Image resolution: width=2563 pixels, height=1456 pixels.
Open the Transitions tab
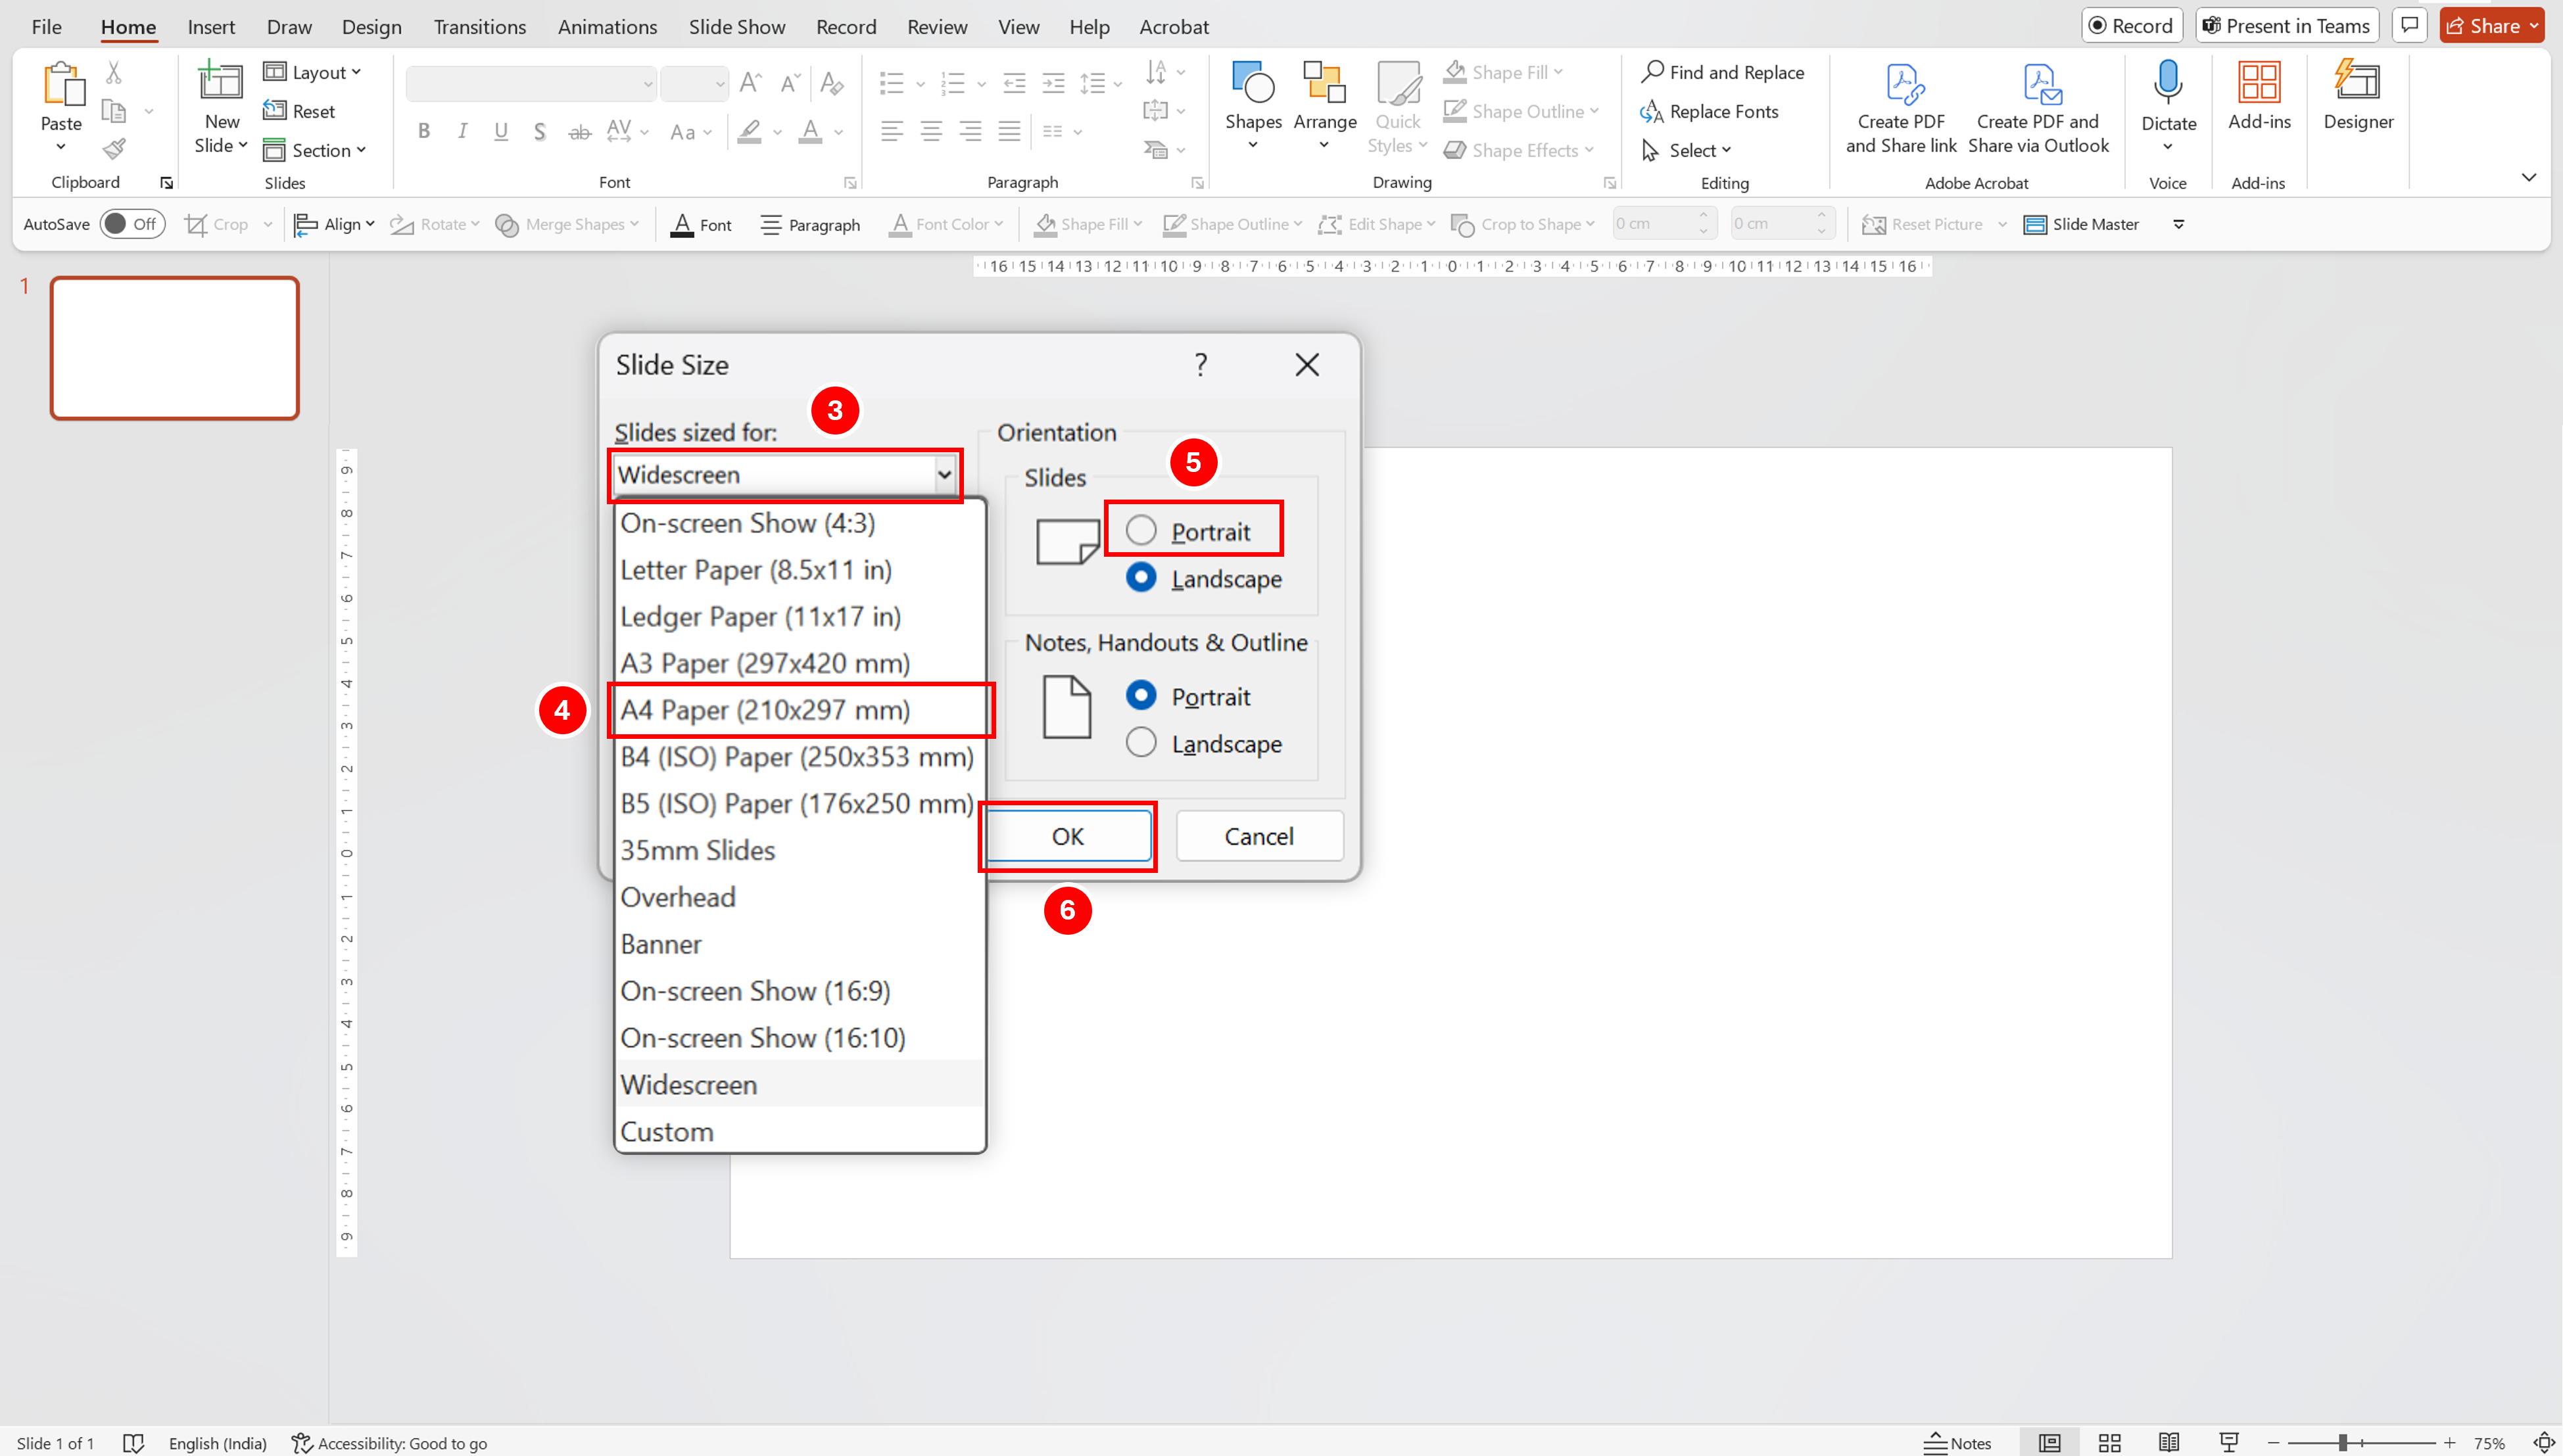coord(479,27)
